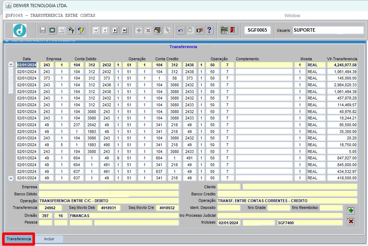Image resolution: width=368 pixels, height=246 pixels.
Task: Select the Transferencia tab
Action: click(x=19, y=239)
